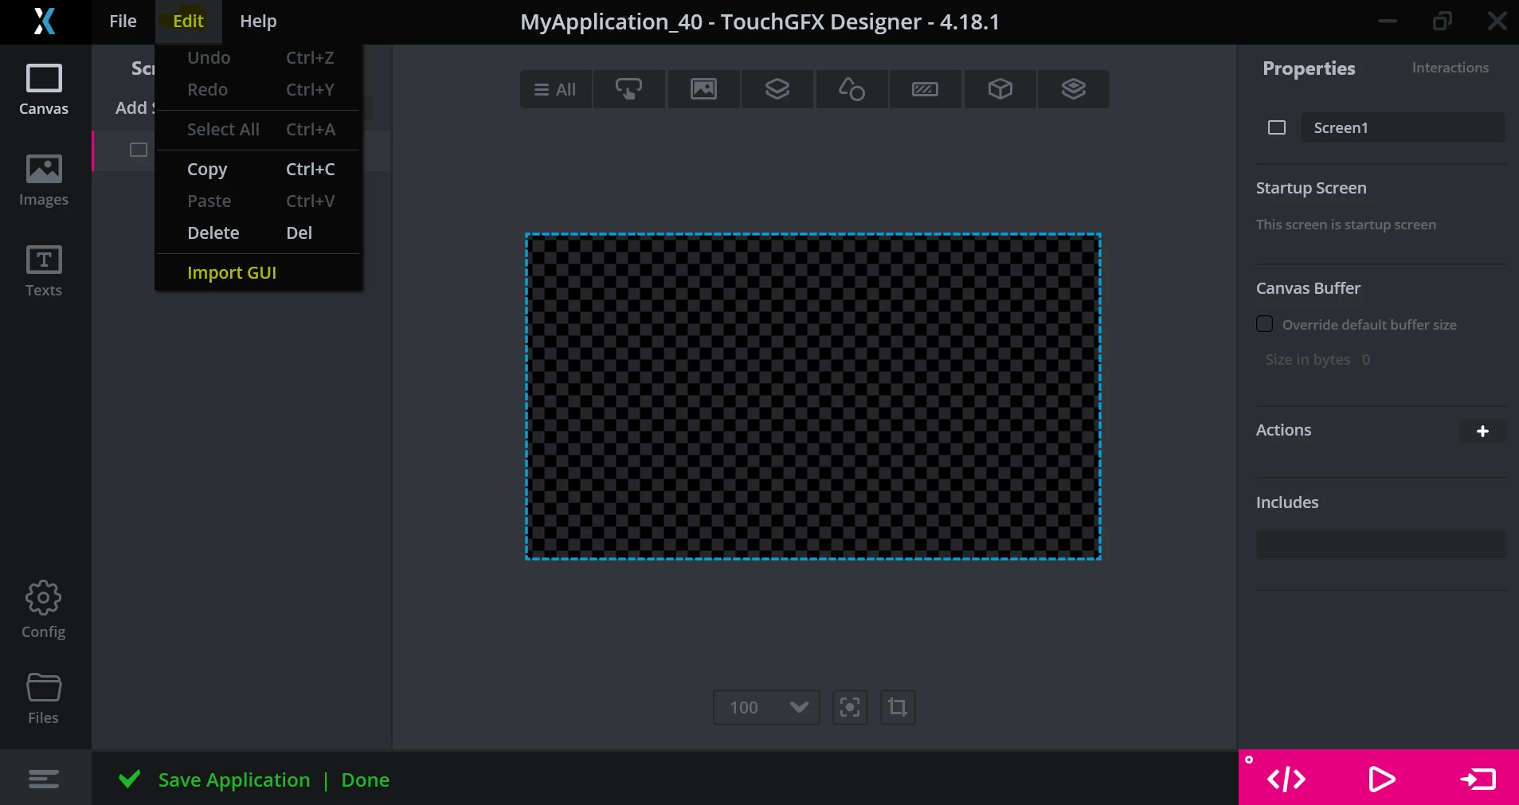This screenshot has height=805, width=1519.
Task: Open the Shapes widget category
Action: [852, 89]
